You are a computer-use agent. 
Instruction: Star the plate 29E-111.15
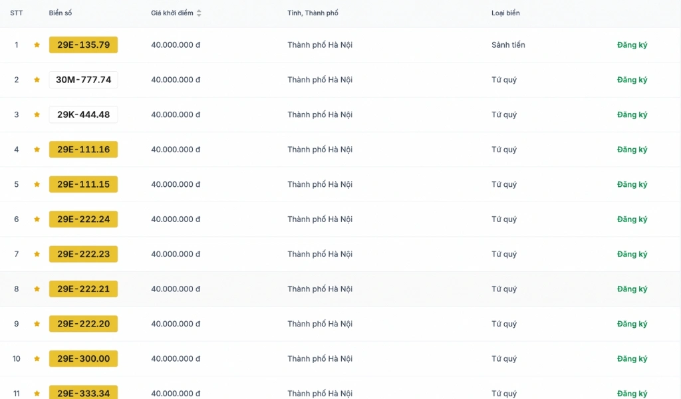click(37, 184)
